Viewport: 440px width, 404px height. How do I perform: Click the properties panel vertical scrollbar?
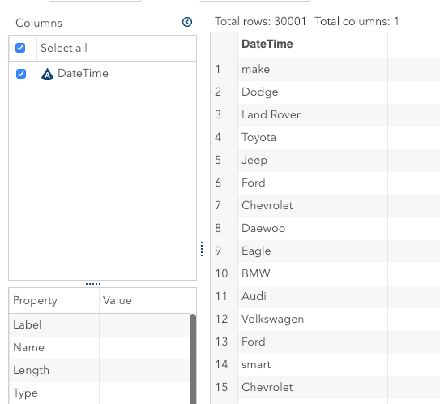(x=193, y=359)
